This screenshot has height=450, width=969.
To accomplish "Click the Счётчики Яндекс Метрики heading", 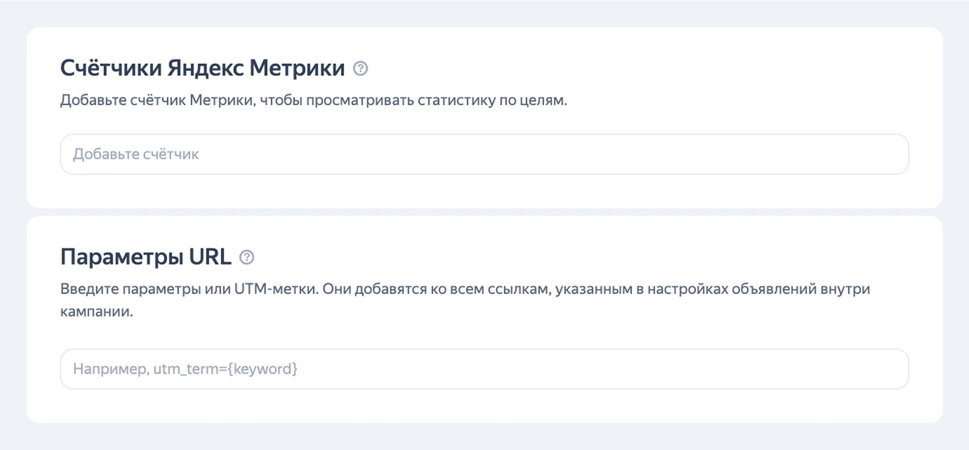I will click(202, 68).
